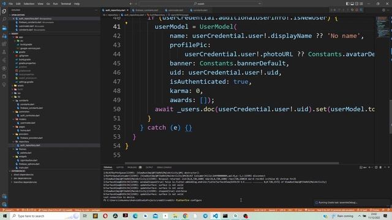Select the Debug Console panel tab
This screenshot has width=392, height=220.
[x=164, y=167]
